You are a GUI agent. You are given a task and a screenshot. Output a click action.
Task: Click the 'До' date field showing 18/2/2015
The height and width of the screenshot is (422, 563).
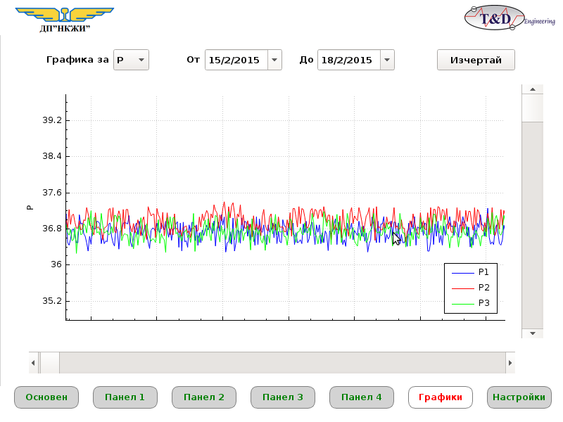pyautogui.click(x=348, y=60)
